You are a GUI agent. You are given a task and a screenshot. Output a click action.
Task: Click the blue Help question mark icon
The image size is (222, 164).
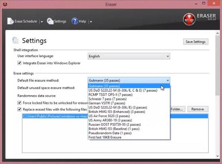click(x=75, y=21)
